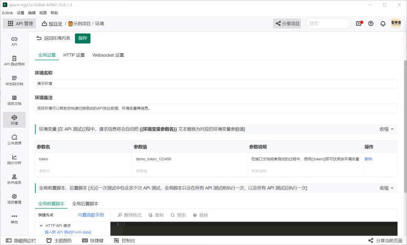Open the API 测试用例 sidebar icon
The width and height of the screenshot is (407, 245).
[x=14, y=61]
